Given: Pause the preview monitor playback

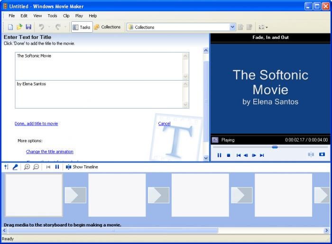Looking at the screenshot, I should pyautogui.click(x=220, y=155).
